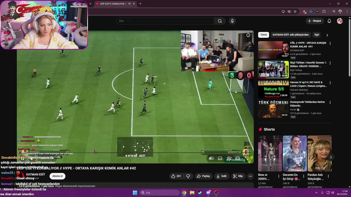The width and height of the screenshot is (351, 197).
Task: Click the İndir download button
Action: point(222,176)
